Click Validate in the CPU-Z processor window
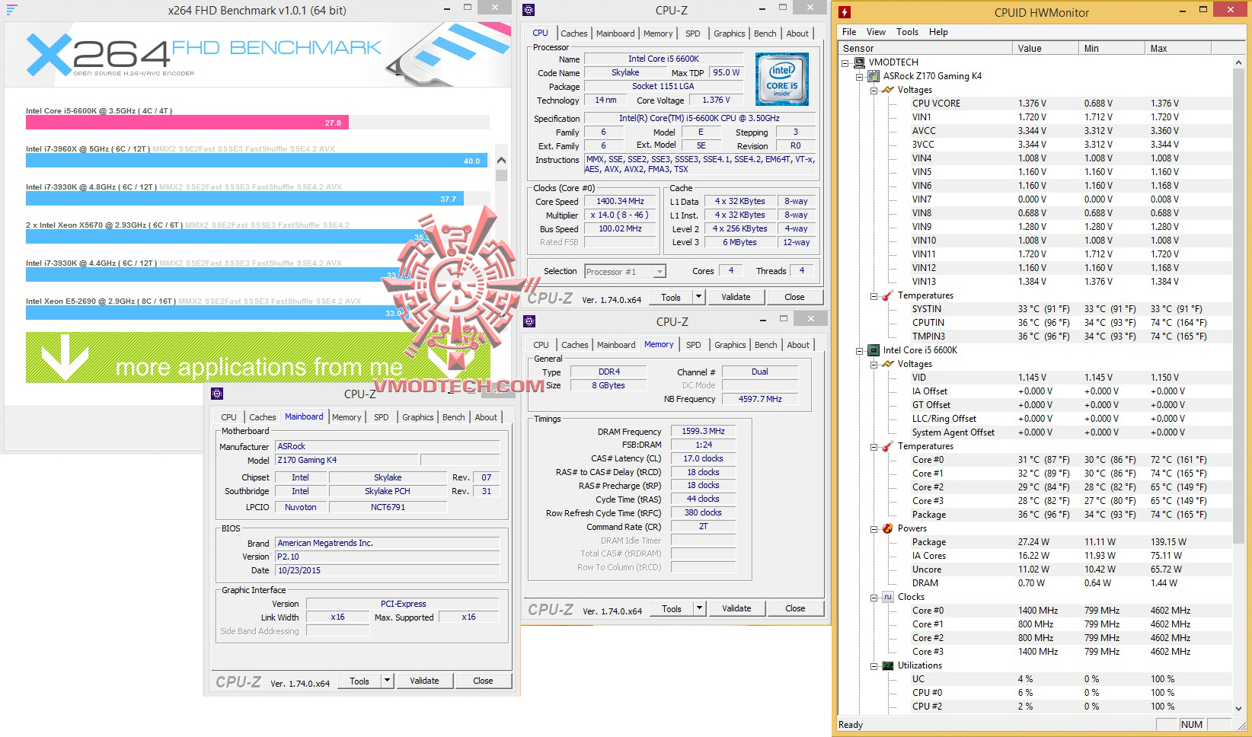The image size is (1252, 737). tap(736, 297)
